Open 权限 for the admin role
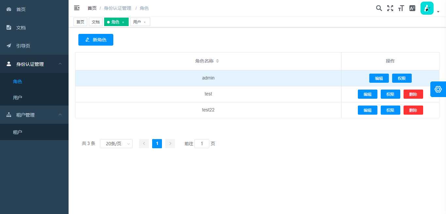446x214 pixels. point(402,78)
